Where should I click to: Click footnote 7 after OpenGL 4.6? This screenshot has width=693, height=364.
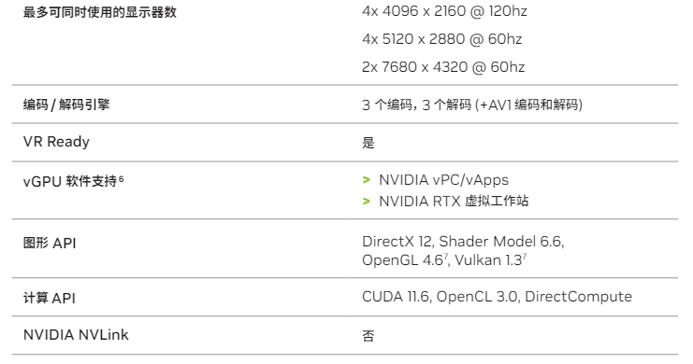click(446, 256)
